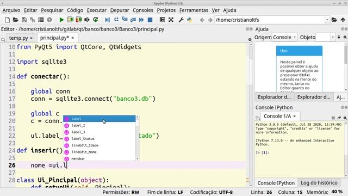
Task: Open the file list management icon
Action: click(x=41, y=20)
